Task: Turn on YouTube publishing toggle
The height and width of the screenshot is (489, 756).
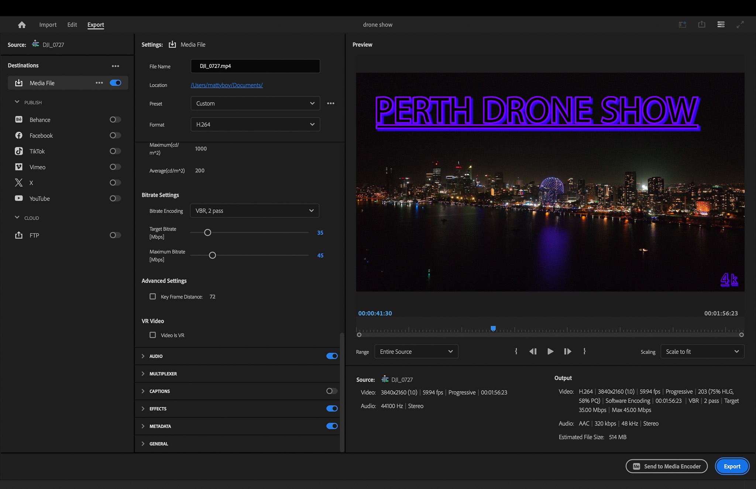Action: (116, 198)
